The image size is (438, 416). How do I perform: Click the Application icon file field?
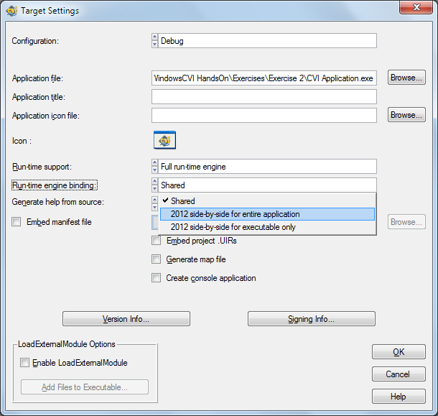(x=264, y=115)
